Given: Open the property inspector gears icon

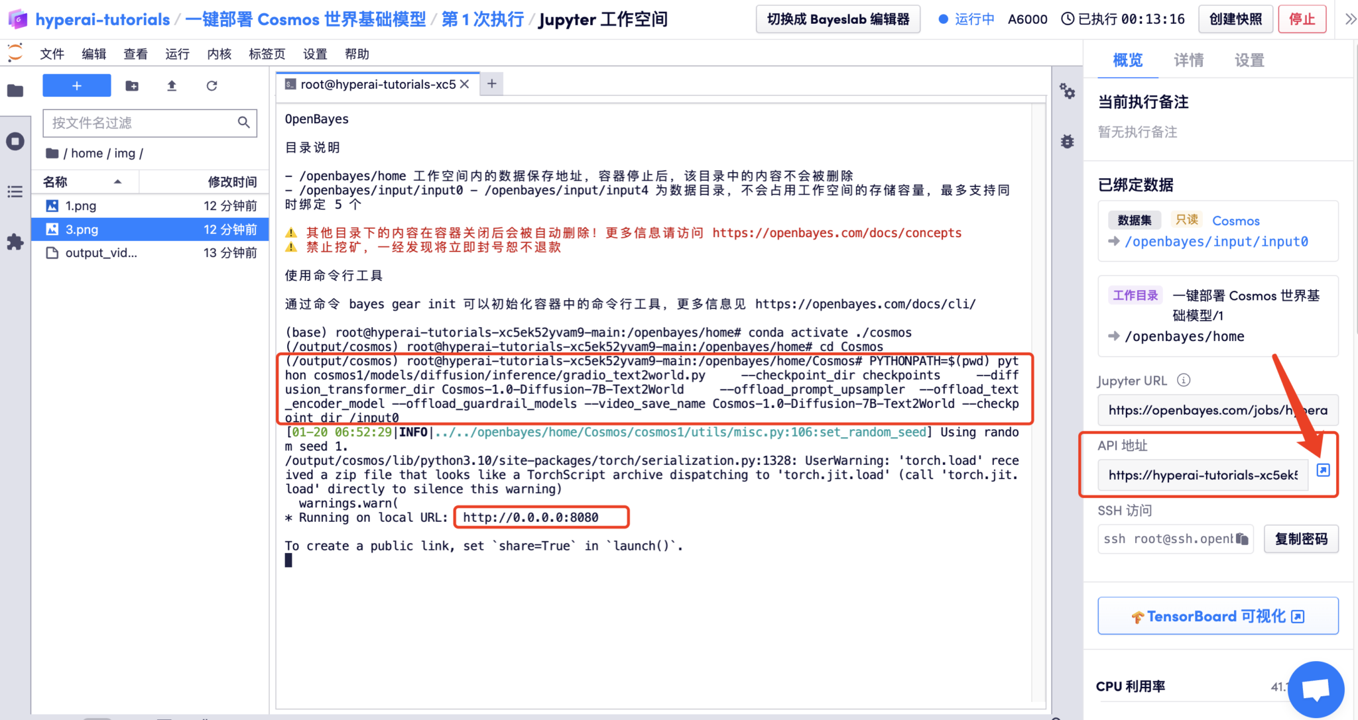Looking at the screenshot, I should 1067,91.
